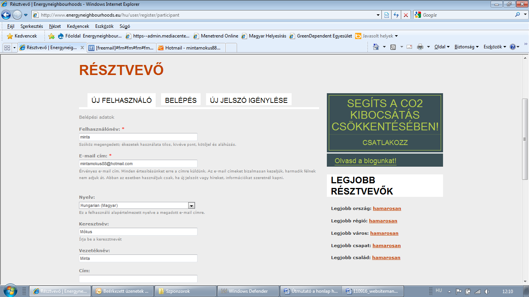Open the Fájl menu

point(11,26)
